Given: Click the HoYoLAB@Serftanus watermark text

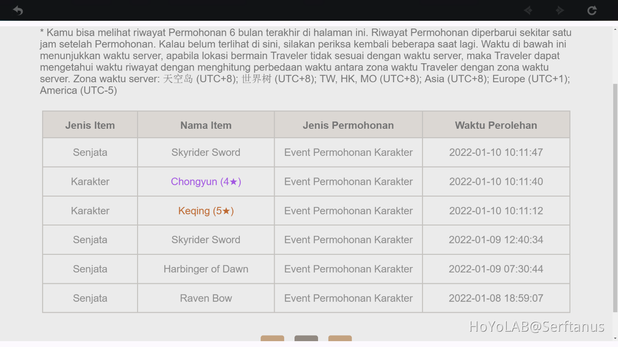Looking at the screenshot, I should pos(537,326).
